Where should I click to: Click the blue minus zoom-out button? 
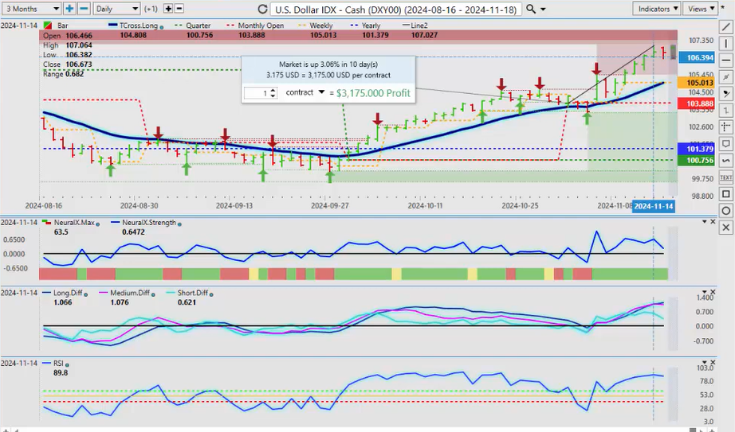coord(83,8)
